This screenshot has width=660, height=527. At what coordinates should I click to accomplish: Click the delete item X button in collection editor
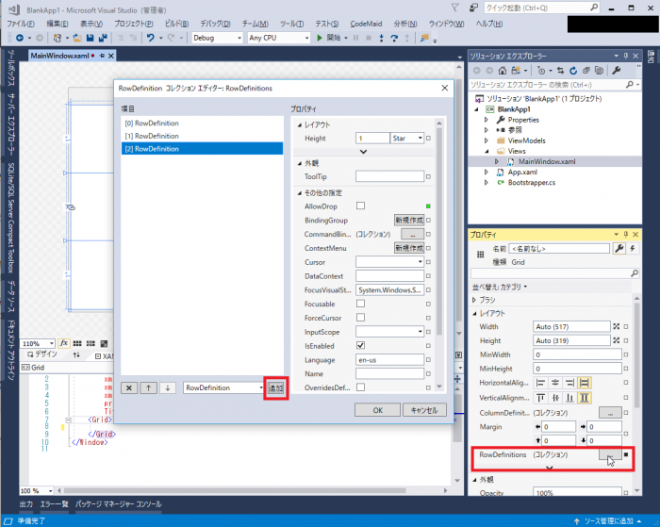click(129, 387)
